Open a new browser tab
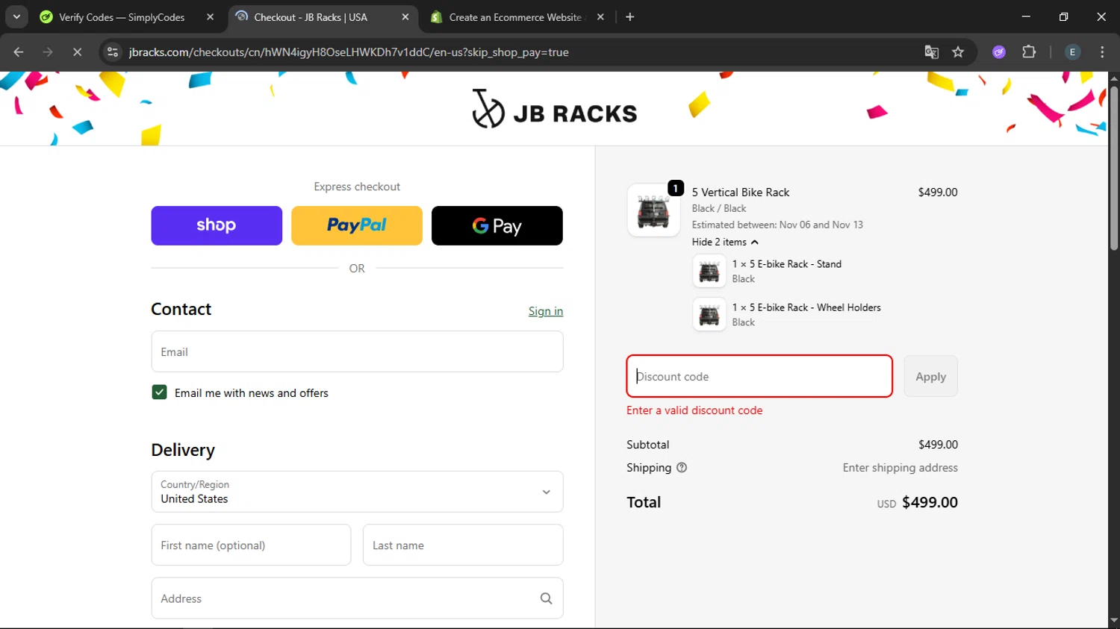The height and width of the screenshot is (629, 1120). click(630, 17)
